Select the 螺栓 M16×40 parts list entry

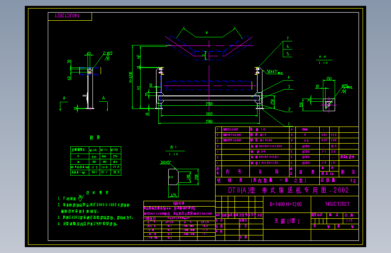click(261, 140)
